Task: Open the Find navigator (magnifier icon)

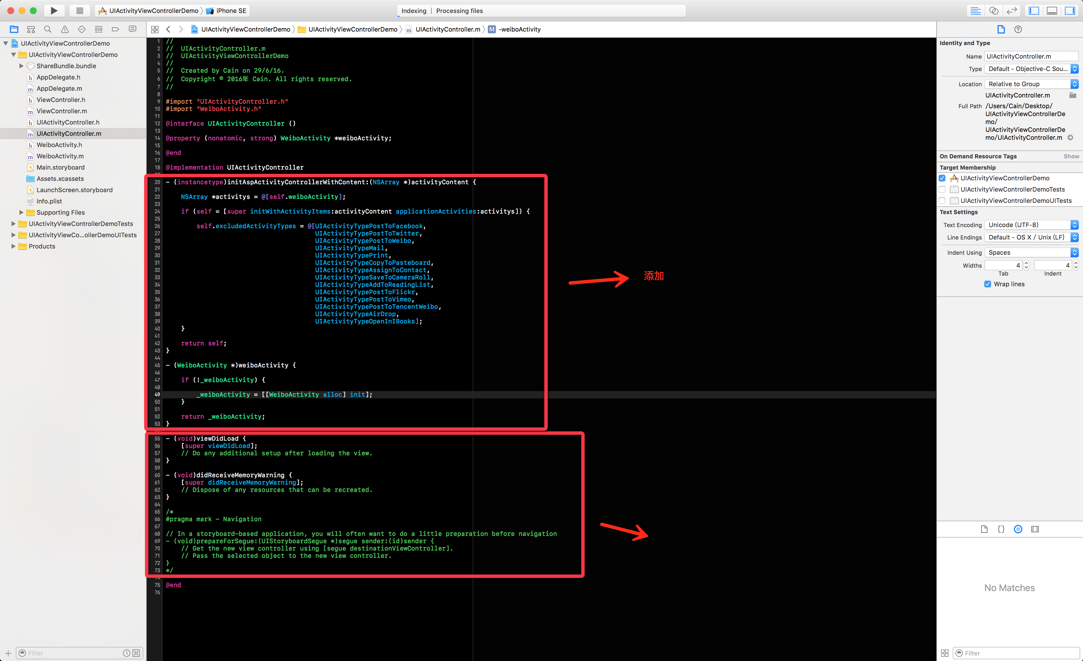Action: tap(48, 29)
